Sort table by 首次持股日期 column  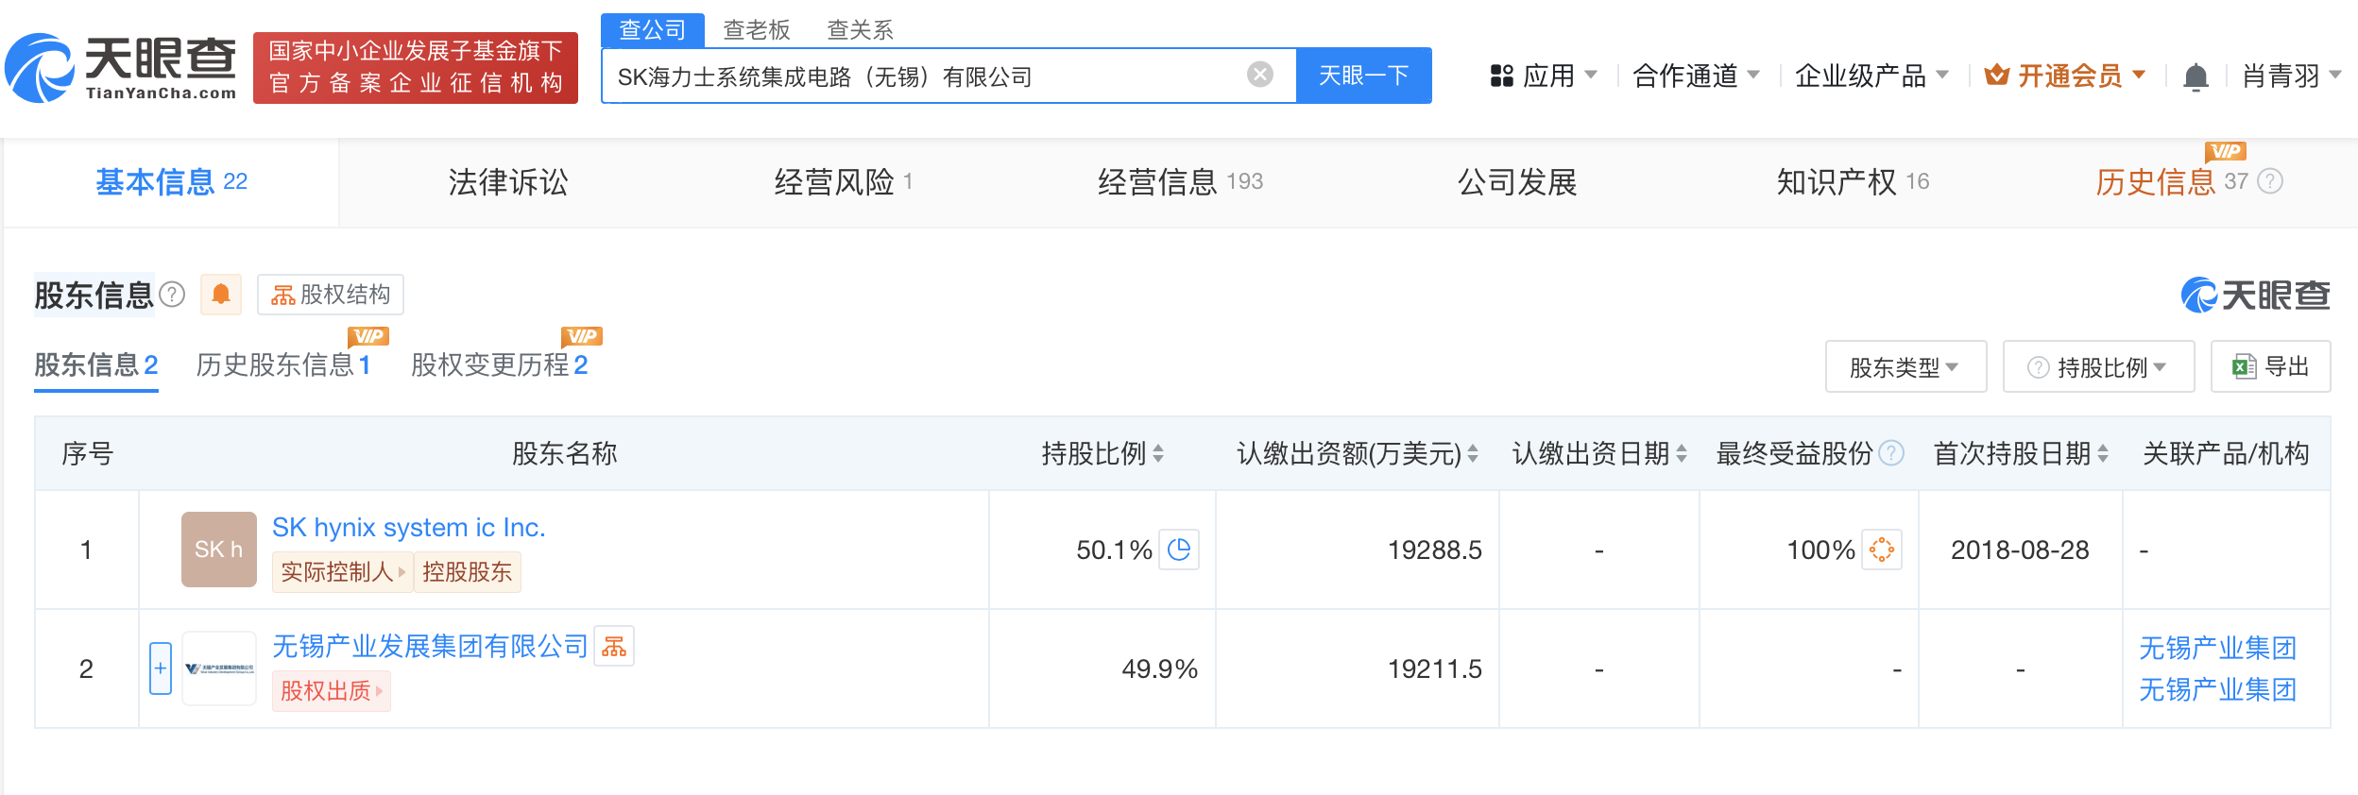pyautogui.click(x=2103, y=454)
